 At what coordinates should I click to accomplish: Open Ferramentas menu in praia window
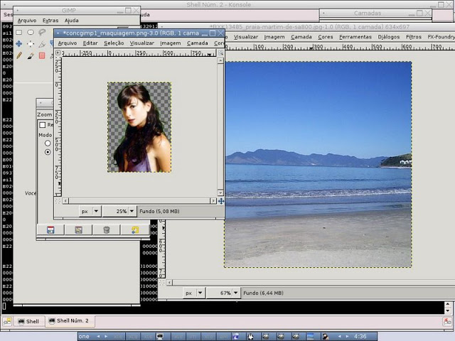coord(355,37)
